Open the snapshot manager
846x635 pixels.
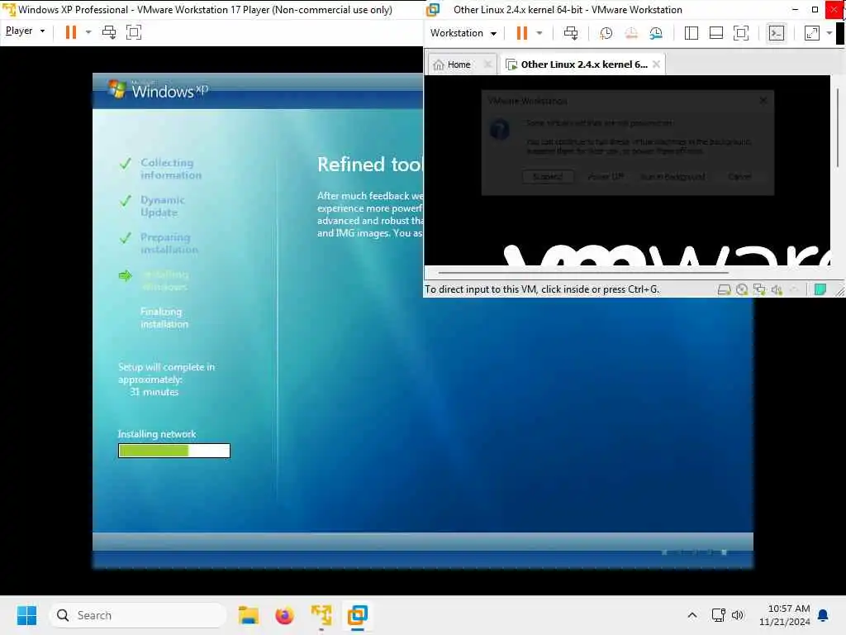click(x=656, y=33)
